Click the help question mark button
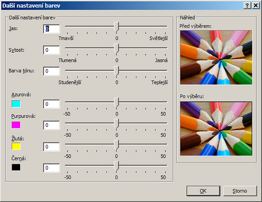This screenshot has width=262, height=202. [x=247, y=6]
